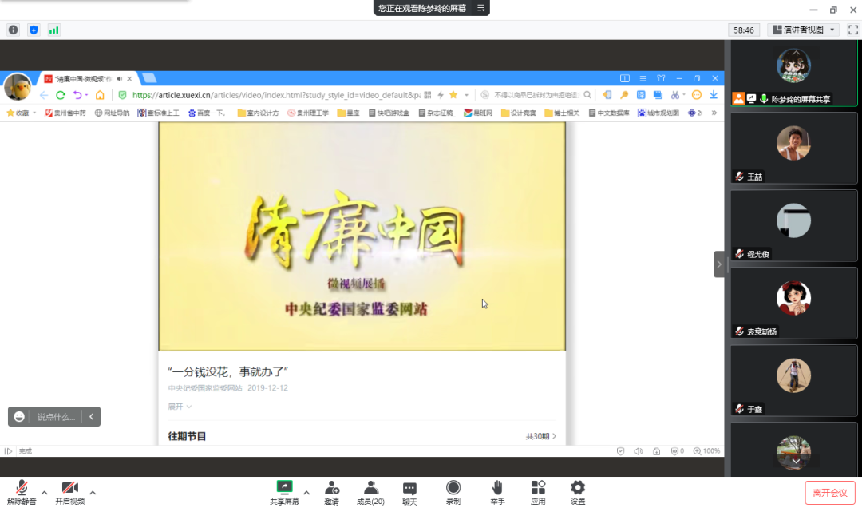Collapse the participant video side panel
Image resolution: width=862 pixels, height=508 pixels.
(719, 264)
